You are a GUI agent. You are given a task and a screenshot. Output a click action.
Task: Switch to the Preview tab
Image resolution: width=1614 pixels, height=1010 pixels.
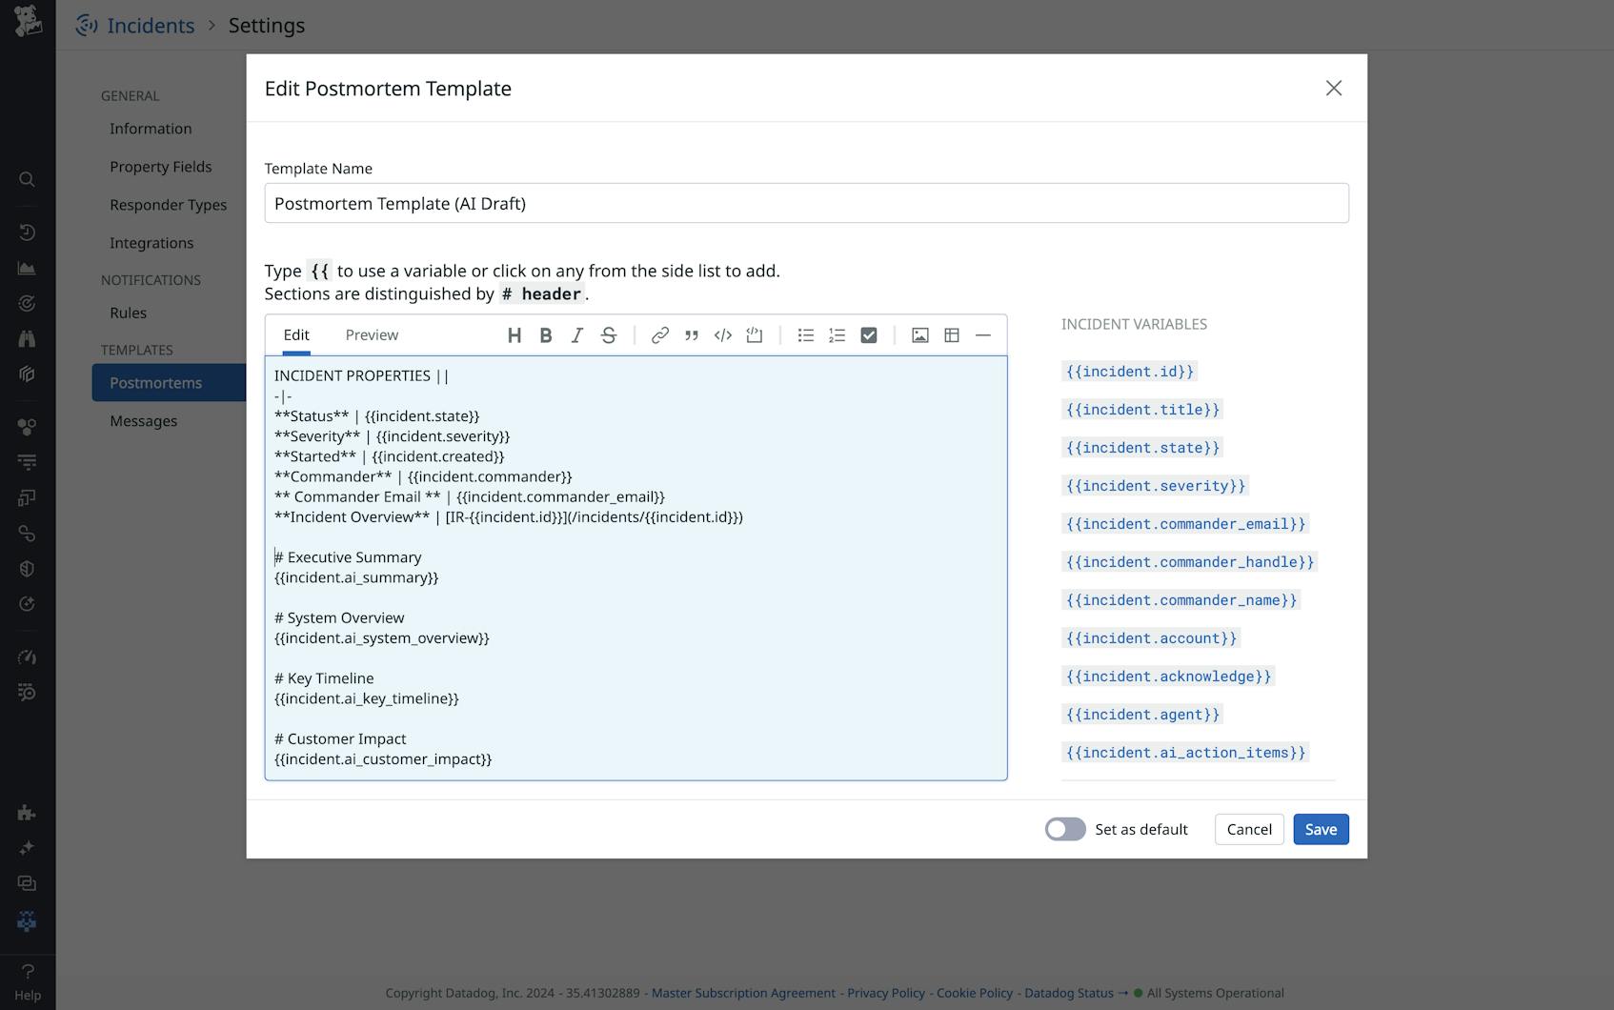372,334
